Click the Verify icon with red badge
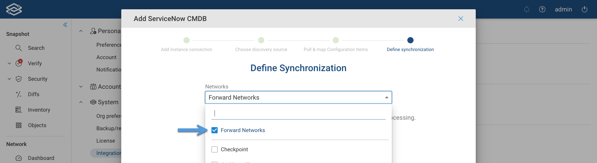Image resolution: width=597 pixels, height=163 pixels. pyautogui.click(x=19, y=63)
